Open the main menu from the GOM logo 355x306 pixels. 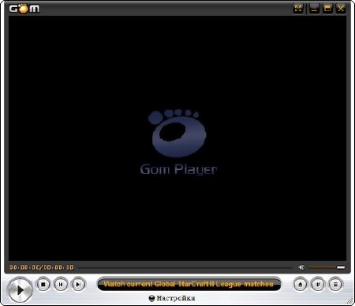pos(24,9)
